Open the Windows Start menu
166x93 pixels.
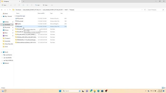pos(60,91)
